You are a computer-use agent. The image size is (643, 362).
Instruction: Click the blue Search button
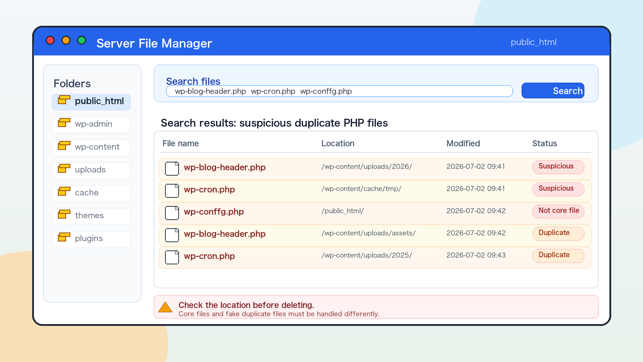point(553,90)
